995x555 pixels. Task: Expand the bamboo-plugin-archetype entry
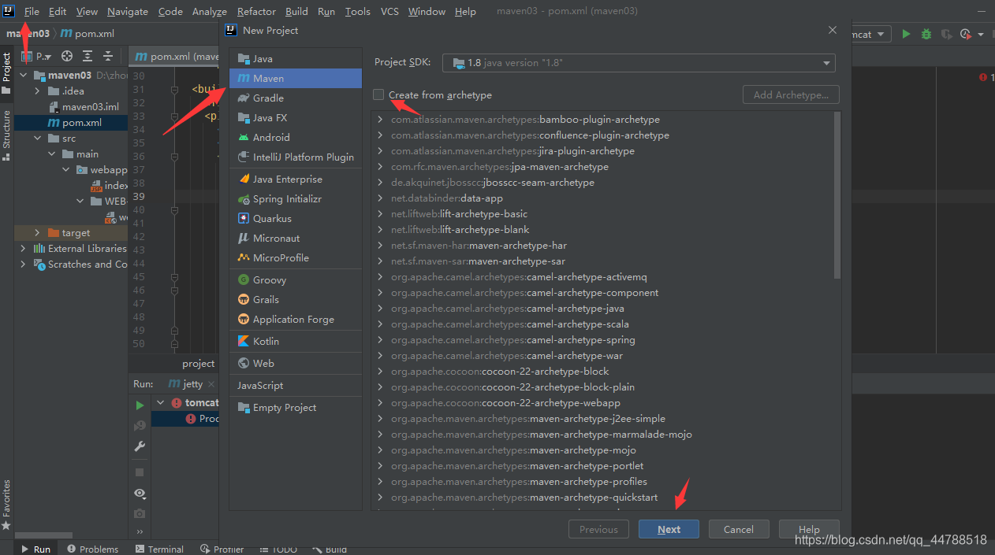380,120
